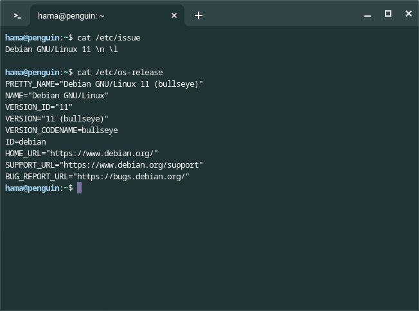419x311 pixels.
Task: Click the hama@penguin prompt before os-release command
Action: pos(39,73)
